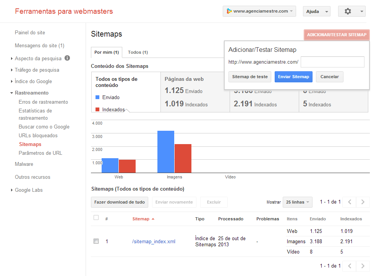Go to previous page using top arrow

(350, 202)
